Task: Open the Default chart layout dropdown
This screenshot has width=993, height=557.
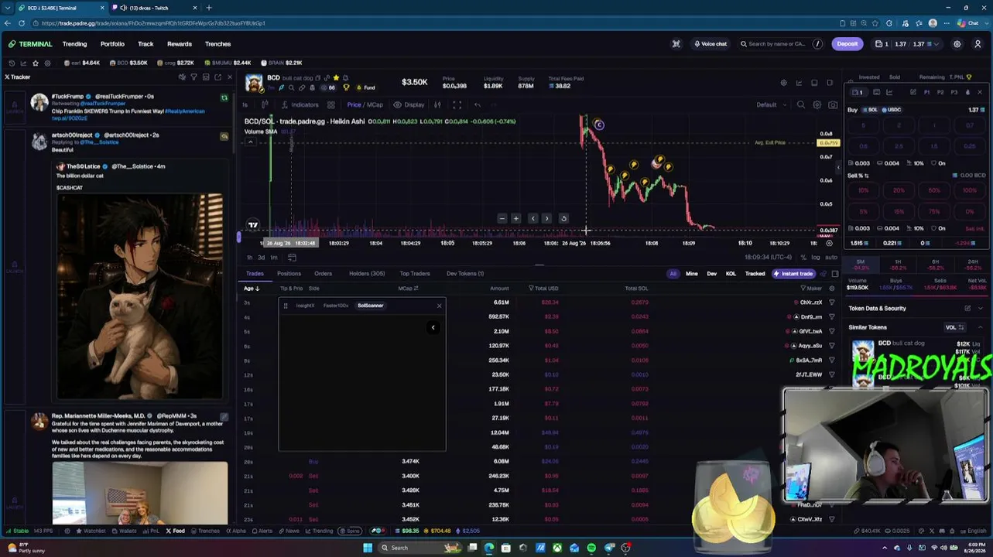Action: [770, 104]
